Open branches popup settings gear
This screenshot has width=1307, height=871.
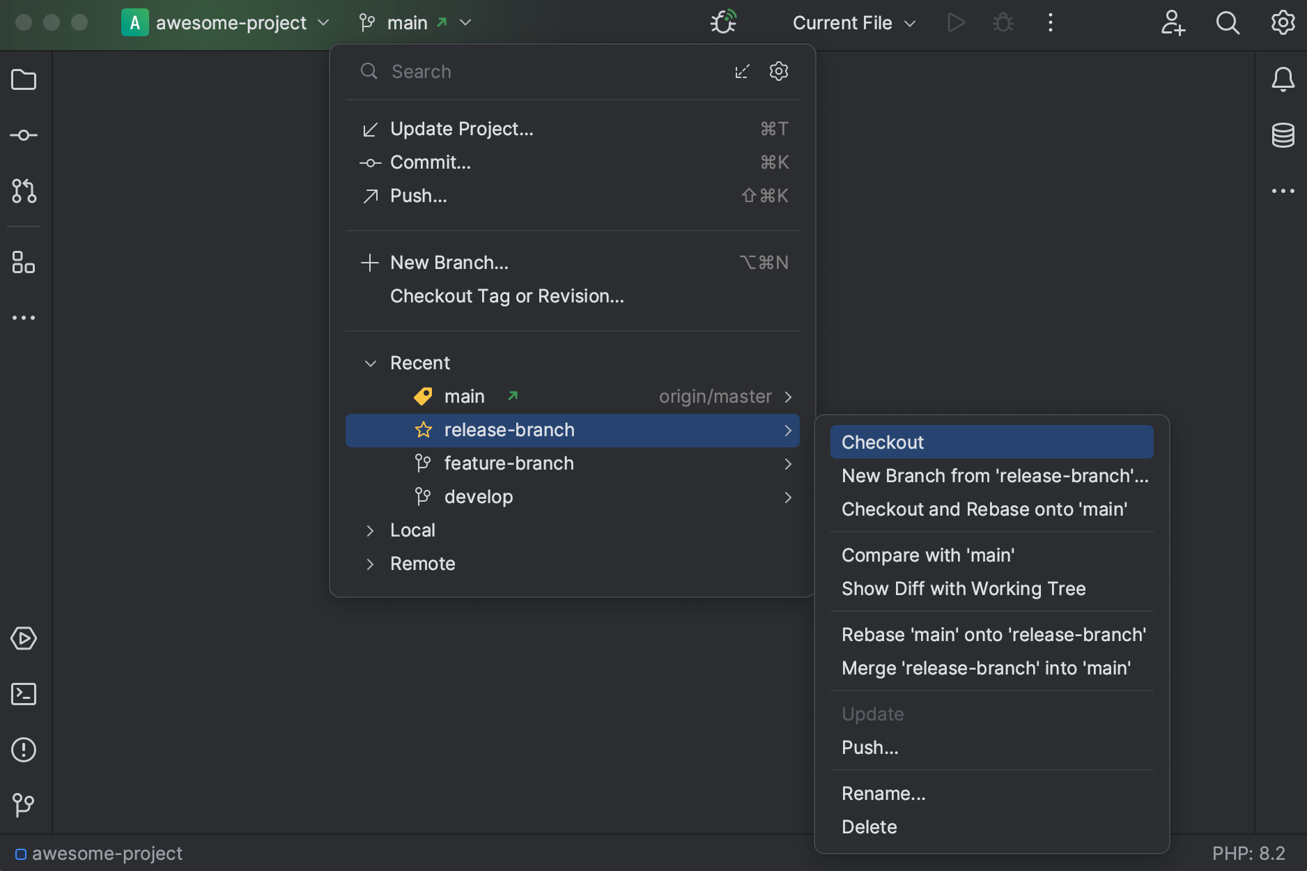(x=778, y=71)
